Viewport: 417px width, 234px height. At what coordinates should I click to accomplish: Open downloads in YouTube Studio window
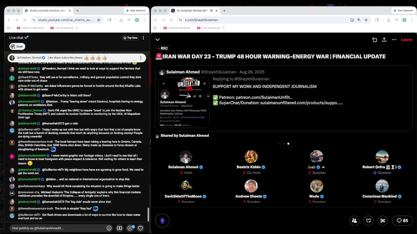pyautogui.click(x=121, y=20)
